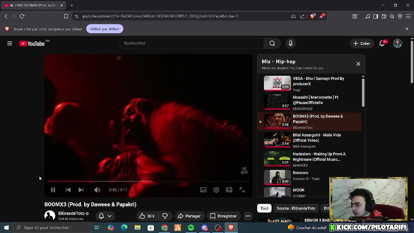Bookmark this page in Brave
Screen dimensions: 414x233
[x=66, y=16]
